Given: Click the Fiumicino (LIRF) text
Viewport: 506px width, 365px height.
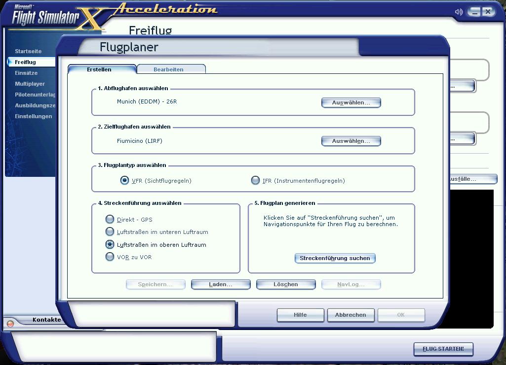Looking at the screenshot, I should [x=139, y=141].
